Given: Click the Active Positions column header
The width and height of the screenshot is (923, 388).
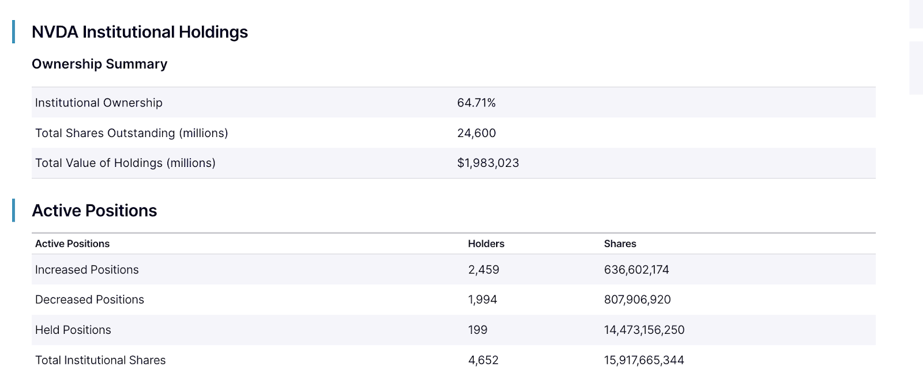Looking at the screenshot, I should [x=72, y=244].
